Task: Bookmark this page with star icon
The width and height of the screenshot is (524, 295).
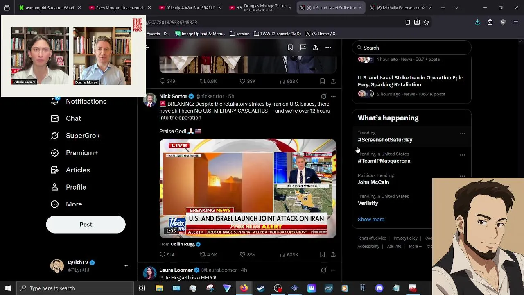Action: click(x=426, y=22)
